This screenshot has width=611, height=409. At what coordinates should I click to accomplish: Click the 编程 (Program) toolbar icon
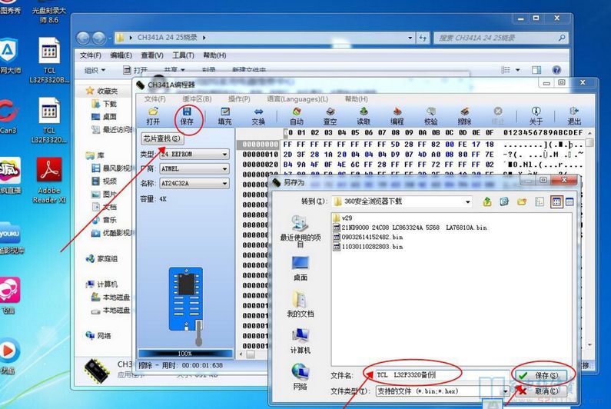397,116
